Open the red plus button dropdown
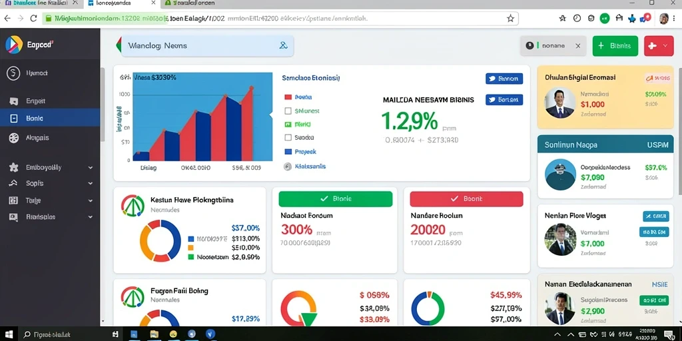Screen dimensions: 682x341 pos(659,46)
